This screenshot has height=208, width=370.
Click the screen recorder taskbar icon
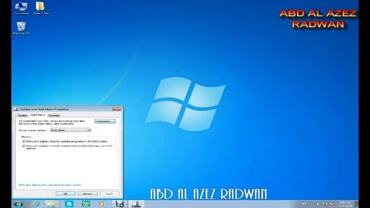click(x=120, y=204)
